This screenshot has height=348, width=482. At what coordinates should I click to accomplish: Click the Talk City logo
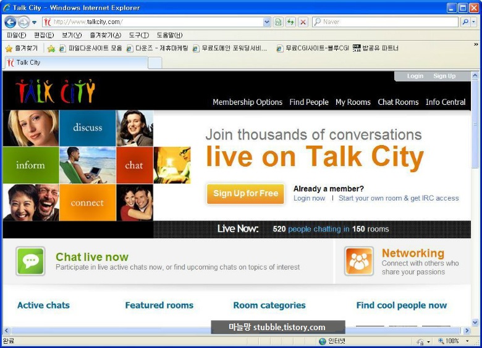(x=56, y=91)
